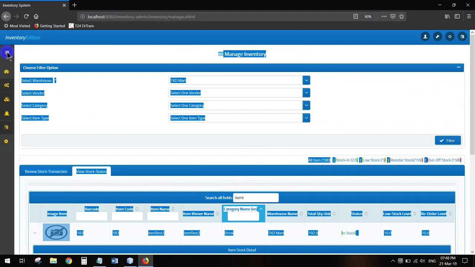Collapse the Choose Filter Option panel
475x267 pixels.
pyautogui.click(x=459, y=67)
